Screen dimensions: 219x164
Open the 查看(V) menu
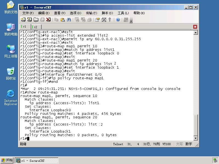pyautogui.click(x=60, y=13)
